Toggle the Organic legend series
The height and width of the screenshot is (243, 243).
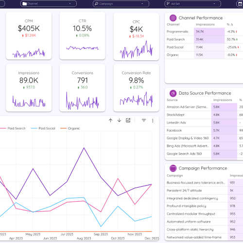[70, 128]
